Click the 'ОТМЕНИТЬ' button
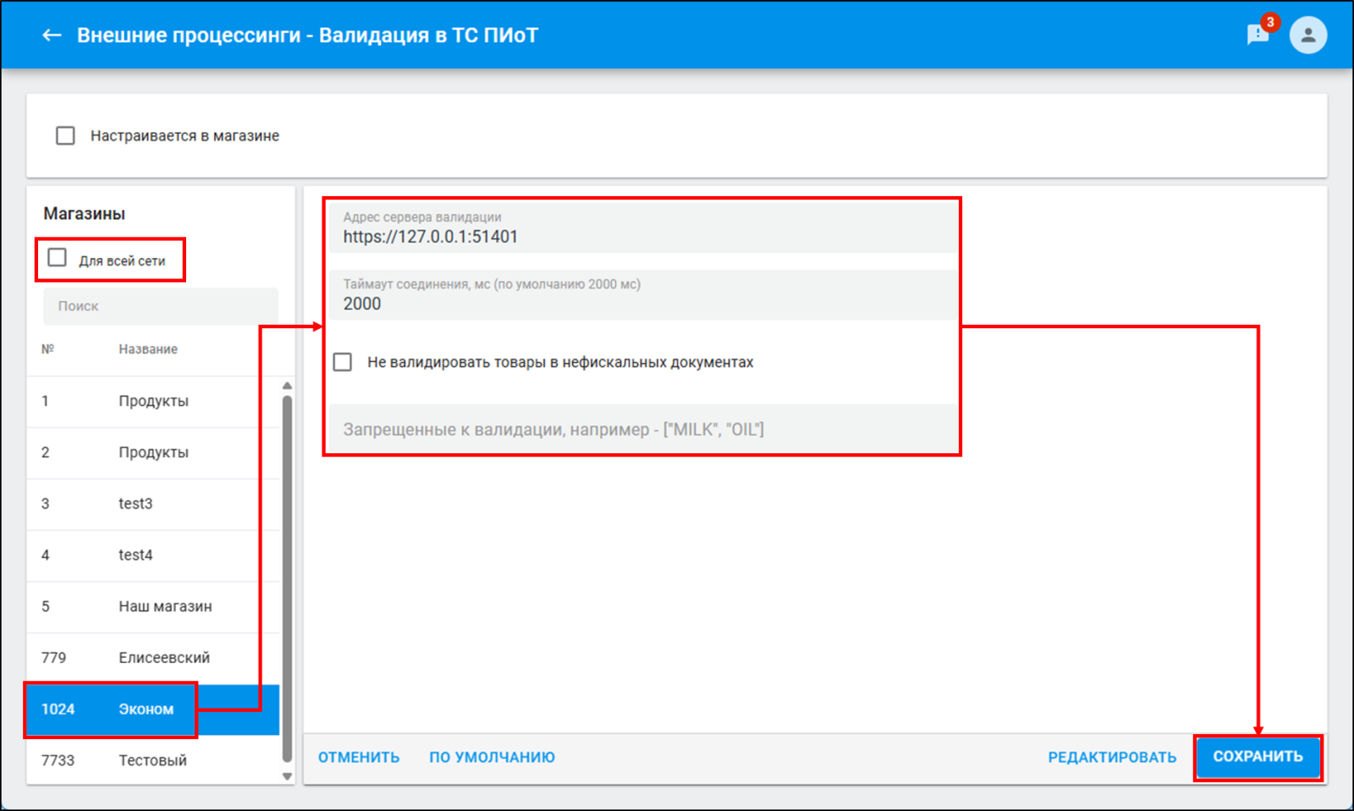 point(359,757)
